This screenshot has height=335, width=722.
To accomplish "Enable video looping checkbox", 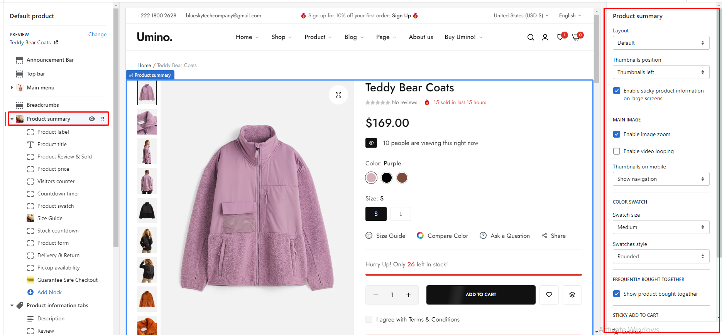I will 617,151.
